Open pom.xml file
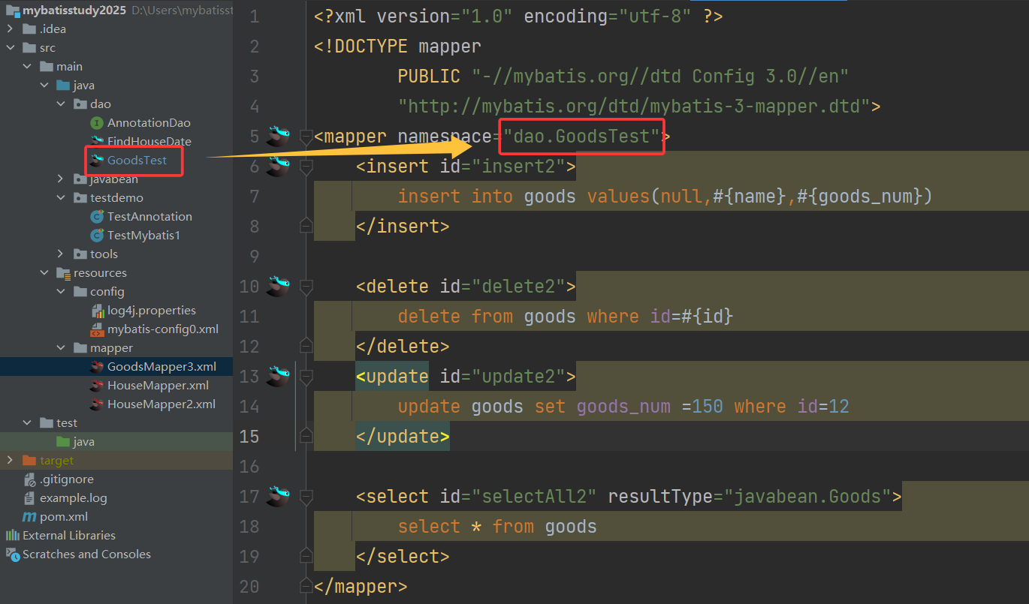The height and width of the screenshot is (604, 1029). point(64,516)
